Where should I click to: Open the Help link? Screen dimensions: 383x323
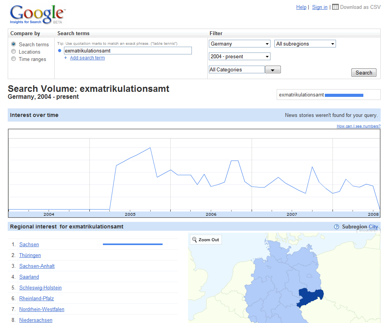click(x=301, y=7)
